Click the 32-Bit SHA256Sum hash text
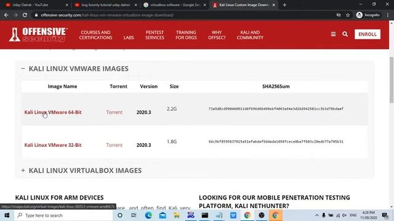394x221 pixels. [x=276, y=142]
